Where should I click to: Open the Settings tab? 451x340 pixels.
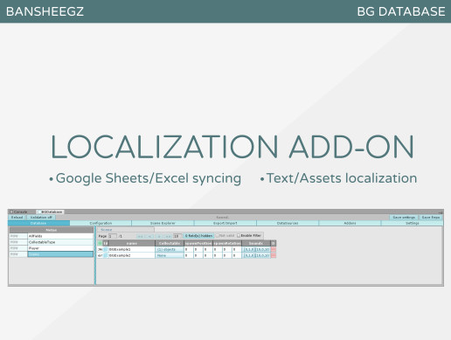click(412, 223)
